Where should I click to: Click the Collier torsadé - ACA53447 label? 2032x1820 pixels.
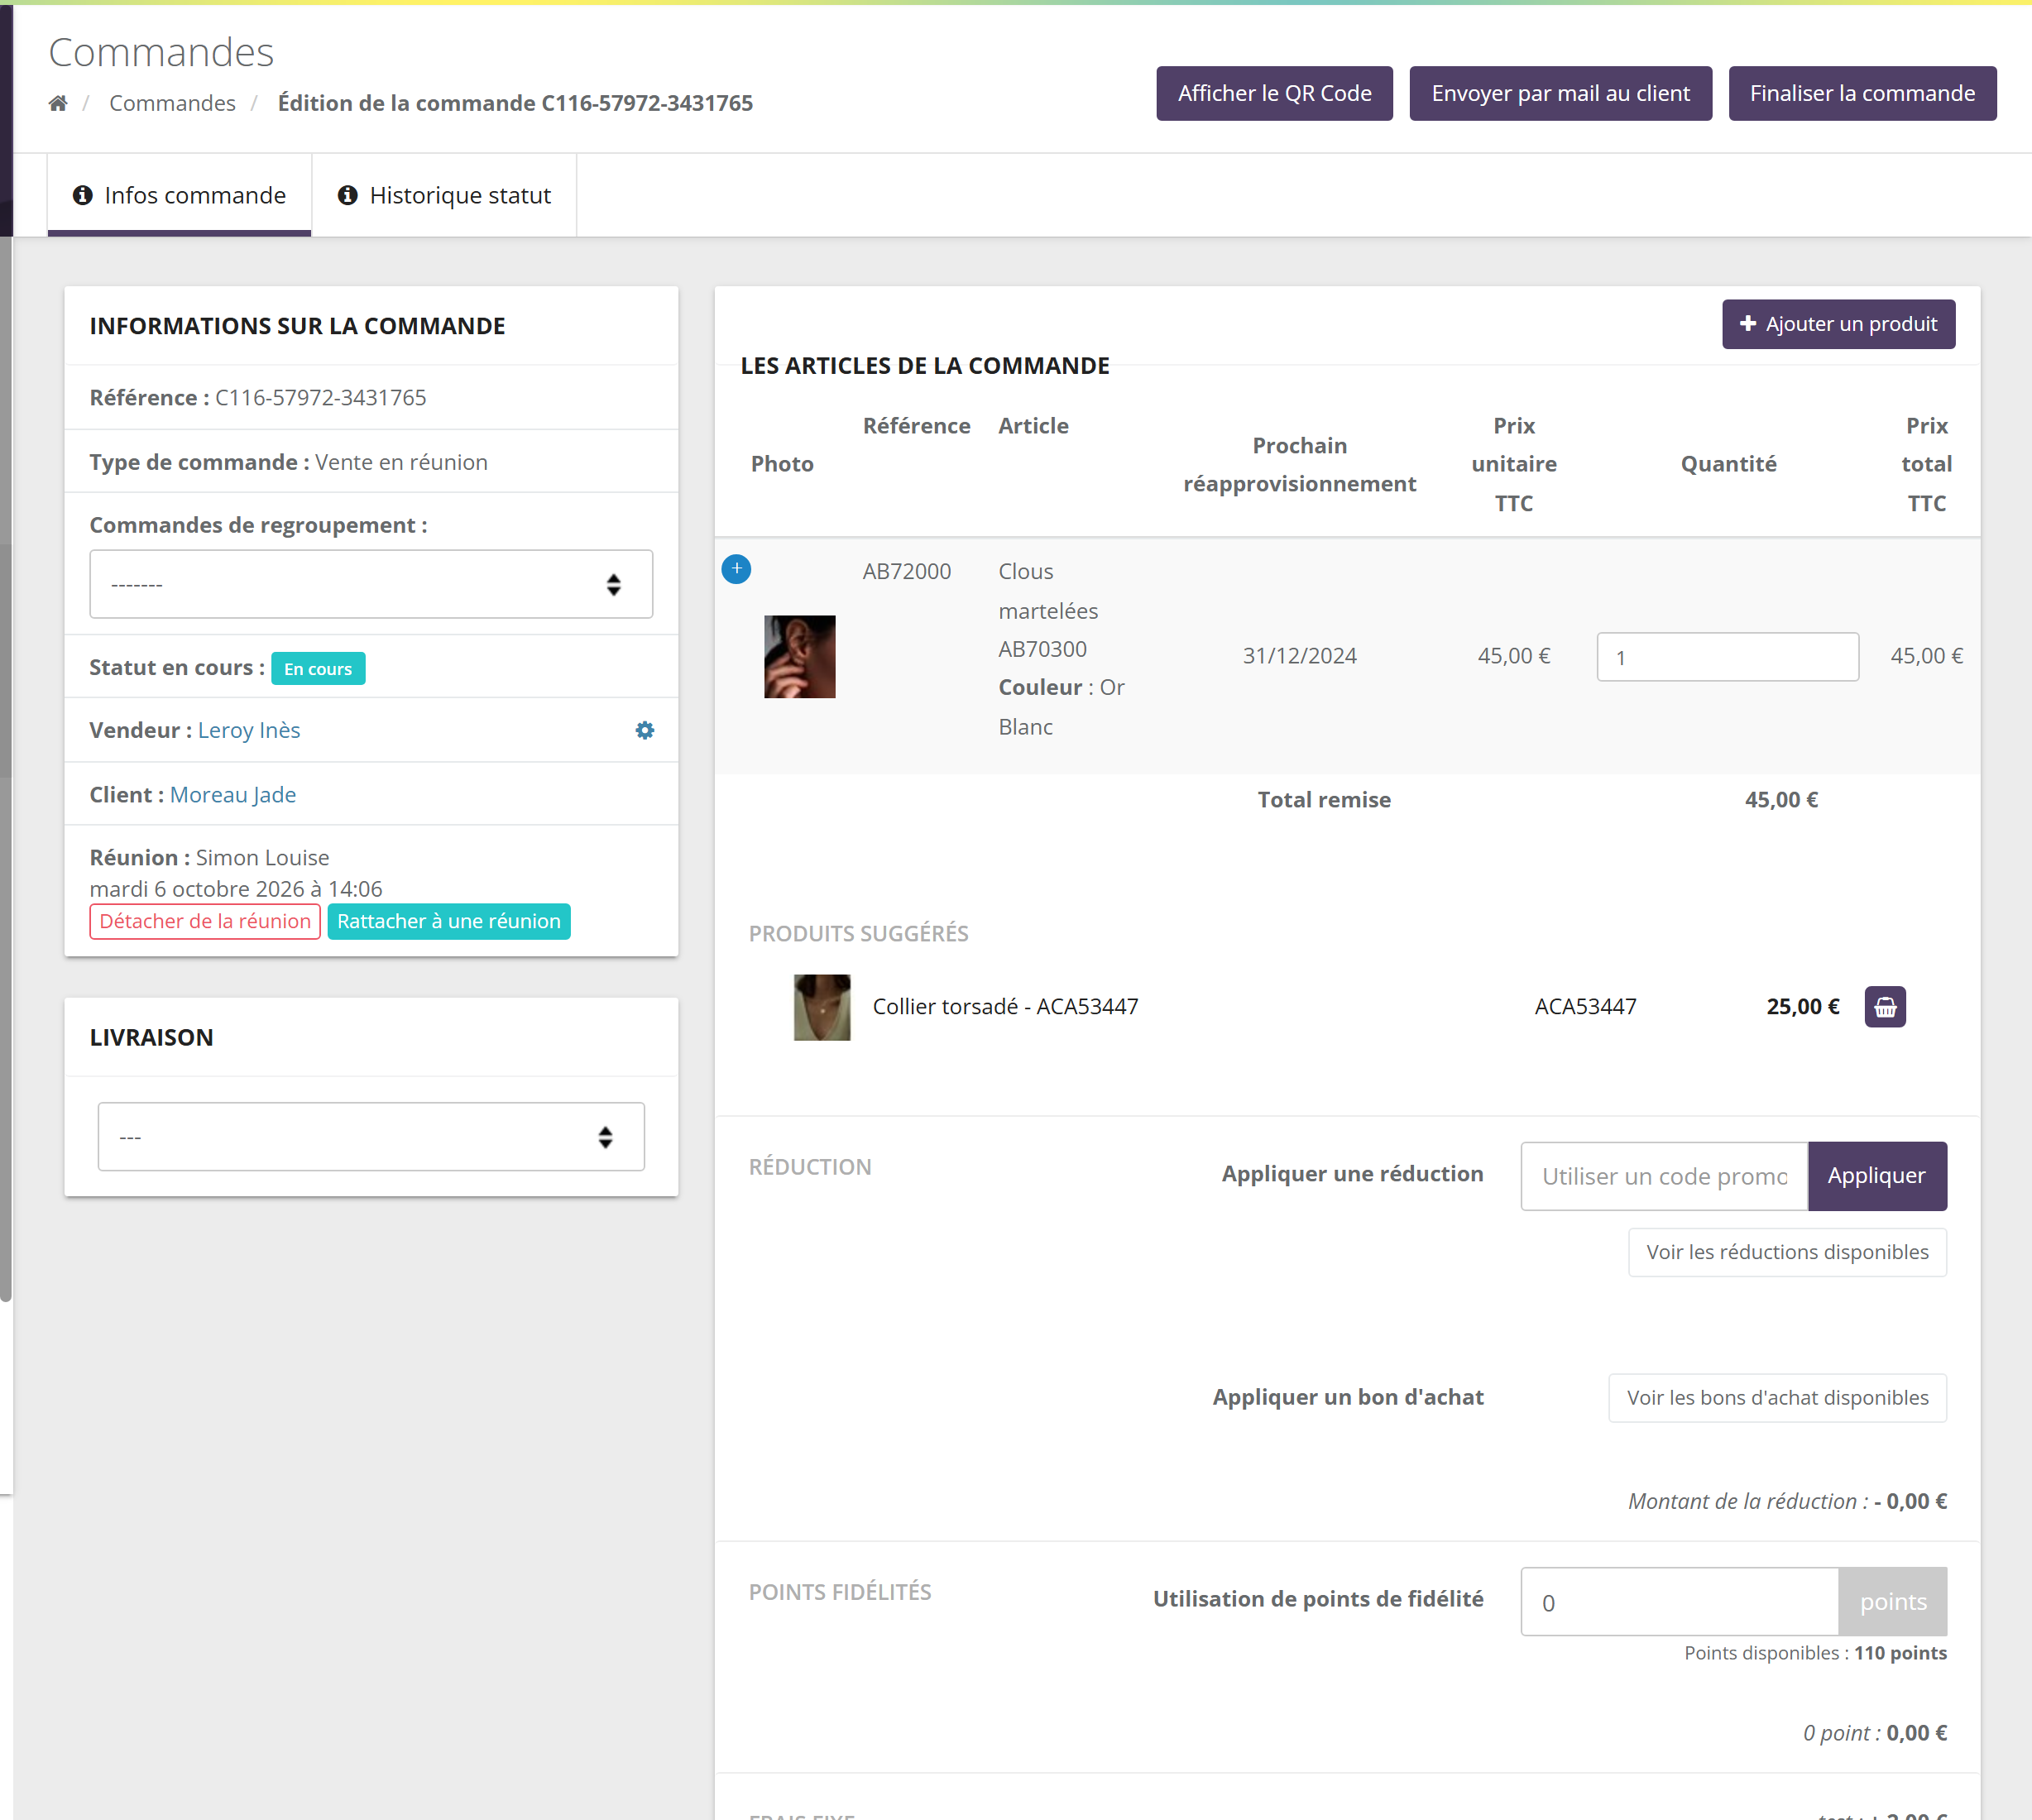pyautogui.click(x=1005, y=1007)
